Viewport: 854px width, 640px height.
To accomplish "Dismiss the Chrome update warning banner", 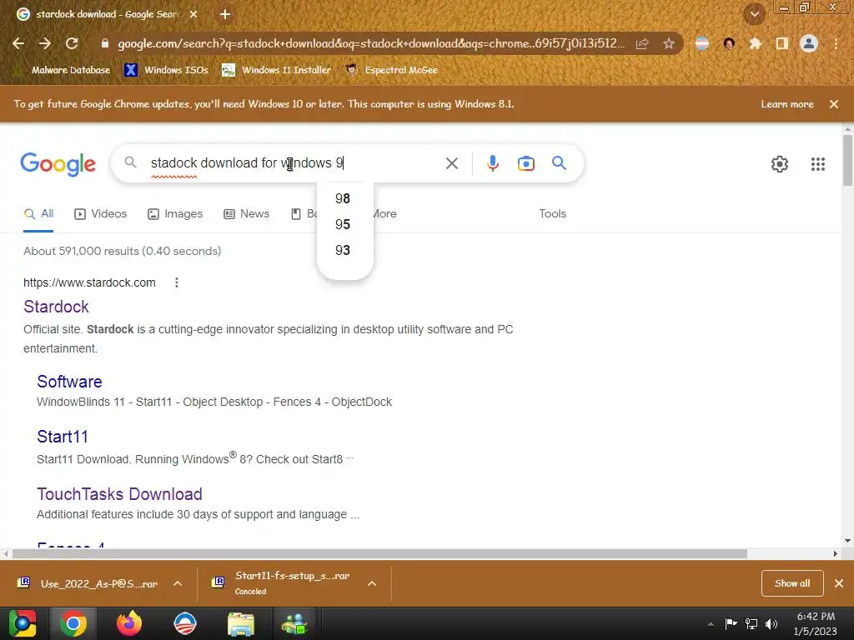I will coord(834,104).
